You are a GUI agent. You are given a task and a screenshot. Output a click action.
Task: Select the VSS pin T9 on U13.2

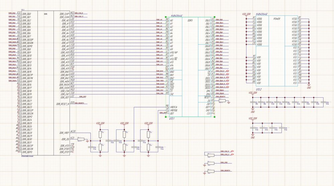click(300, 82)
